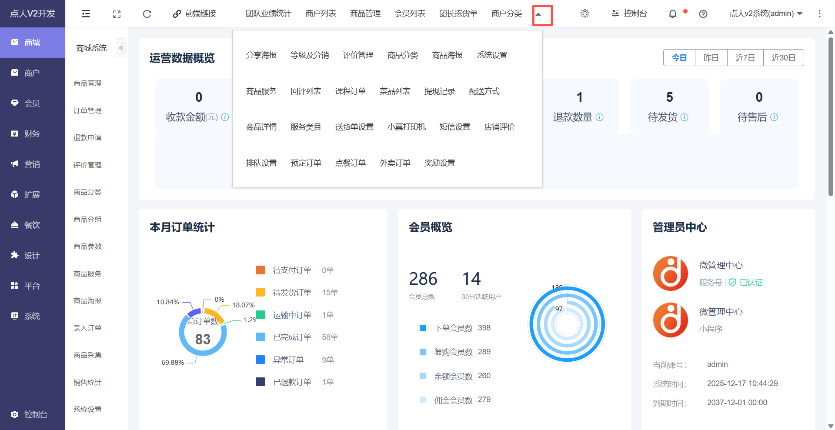The width and height of the screenshot is (835, 430).
Task: Open the notification bell
Action: (672, 14)
